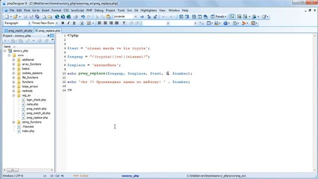Open the Paragraph style dropdown

tap(29, 23)
